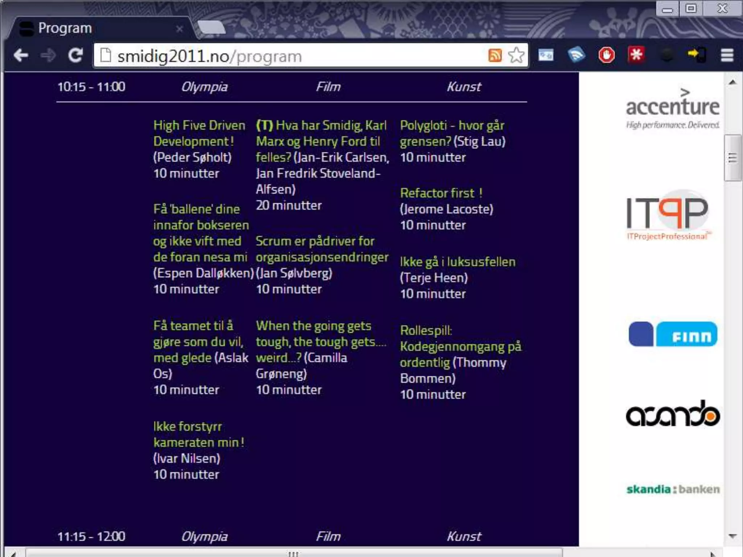This screenshot has width=743, height=557.
Task: Click the browser back arrow
Action: [x=21, y=55]
